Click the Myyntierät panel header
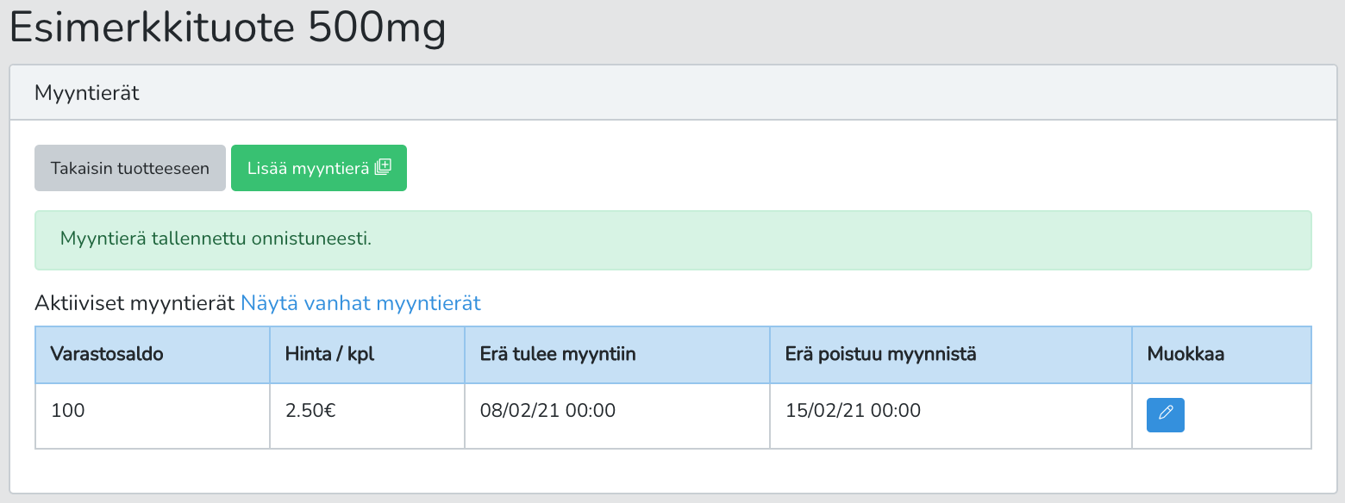 672,92
